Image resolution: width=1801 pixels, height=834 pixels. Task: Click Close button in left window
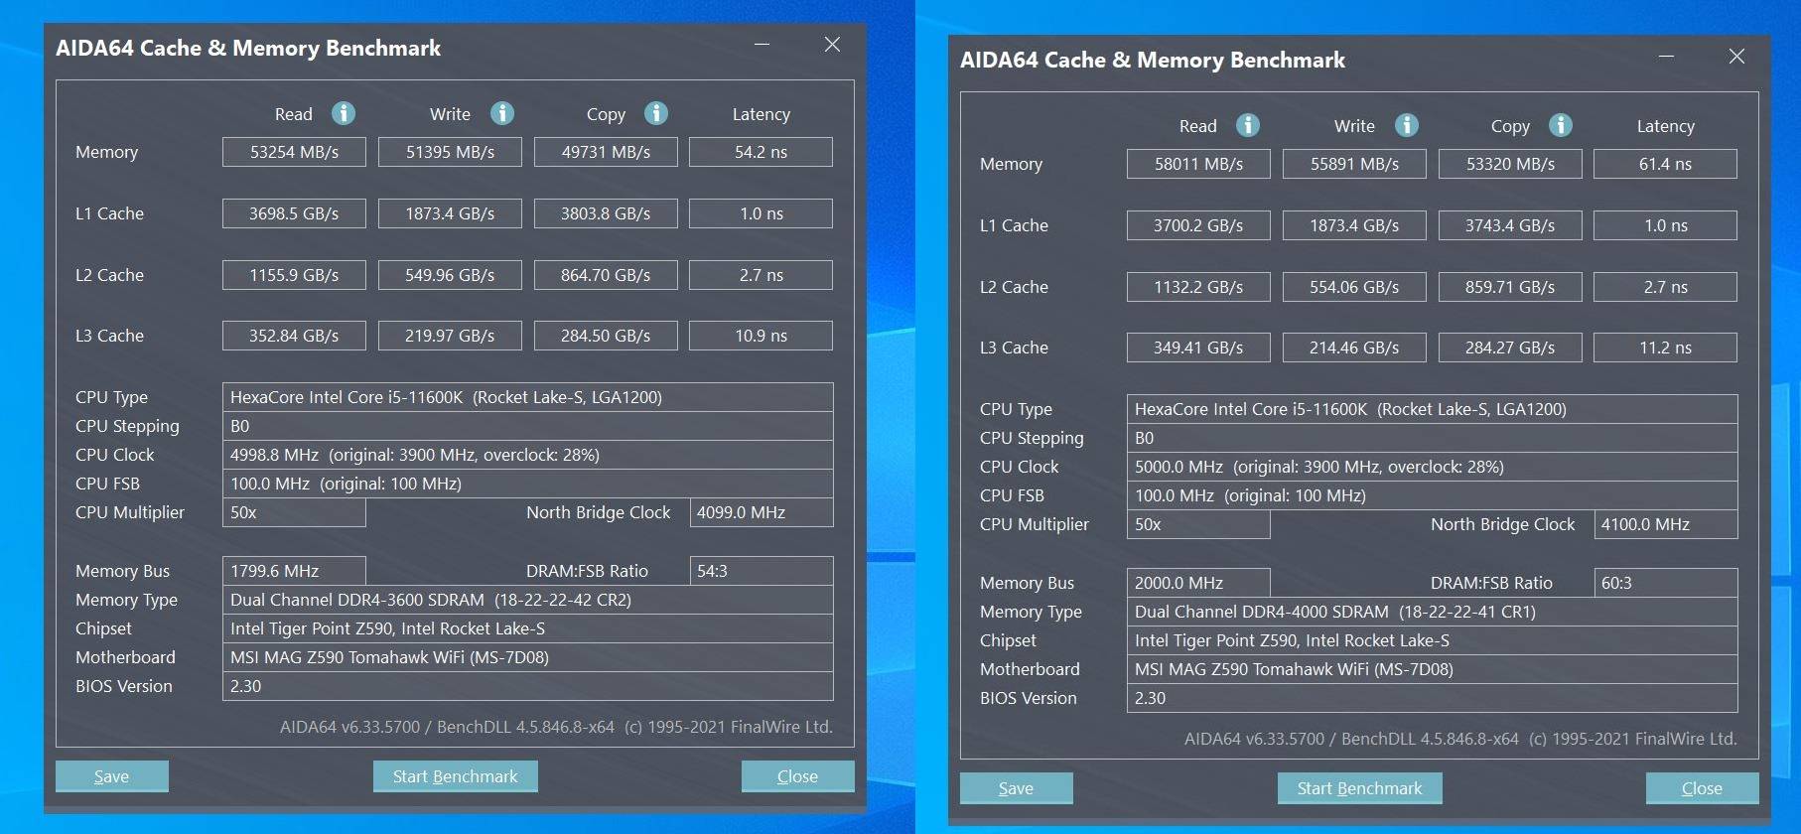point(798,776)
